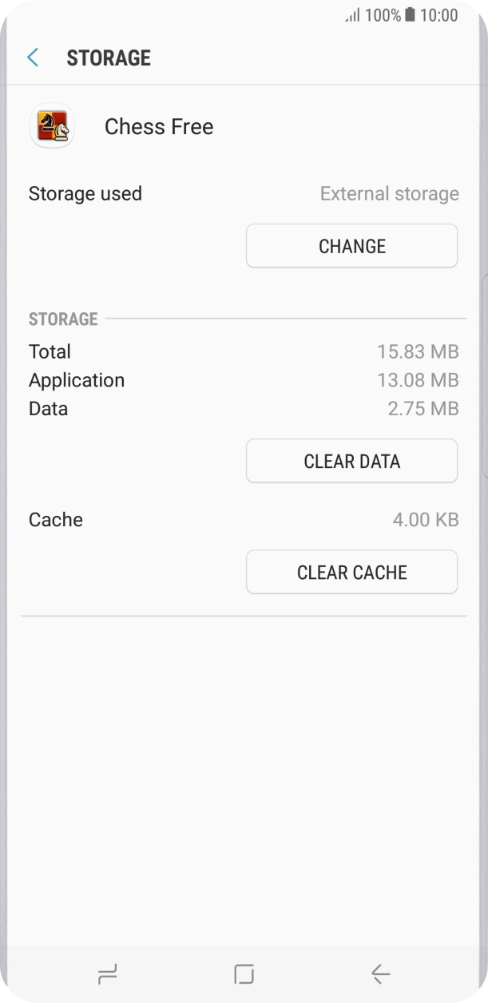
Task: Tap the CLEAR CACHE button
Action: (x=351, y=572)
